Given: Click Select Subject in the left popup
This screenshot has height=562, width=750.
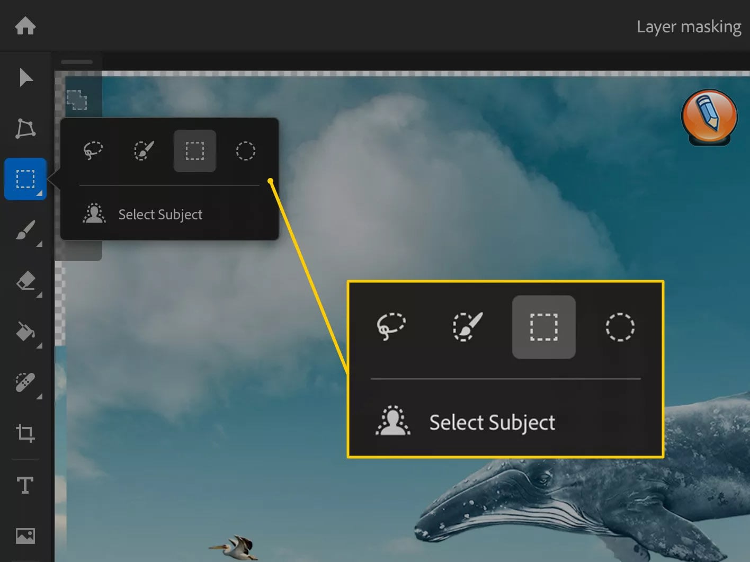Looking at the screenshot, I should pyautogui.click(x=143, y=214).
